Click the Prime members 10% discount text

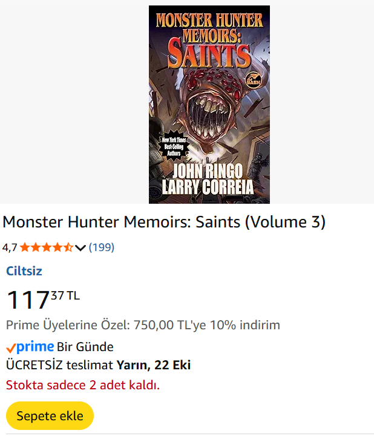click(143, 325)
